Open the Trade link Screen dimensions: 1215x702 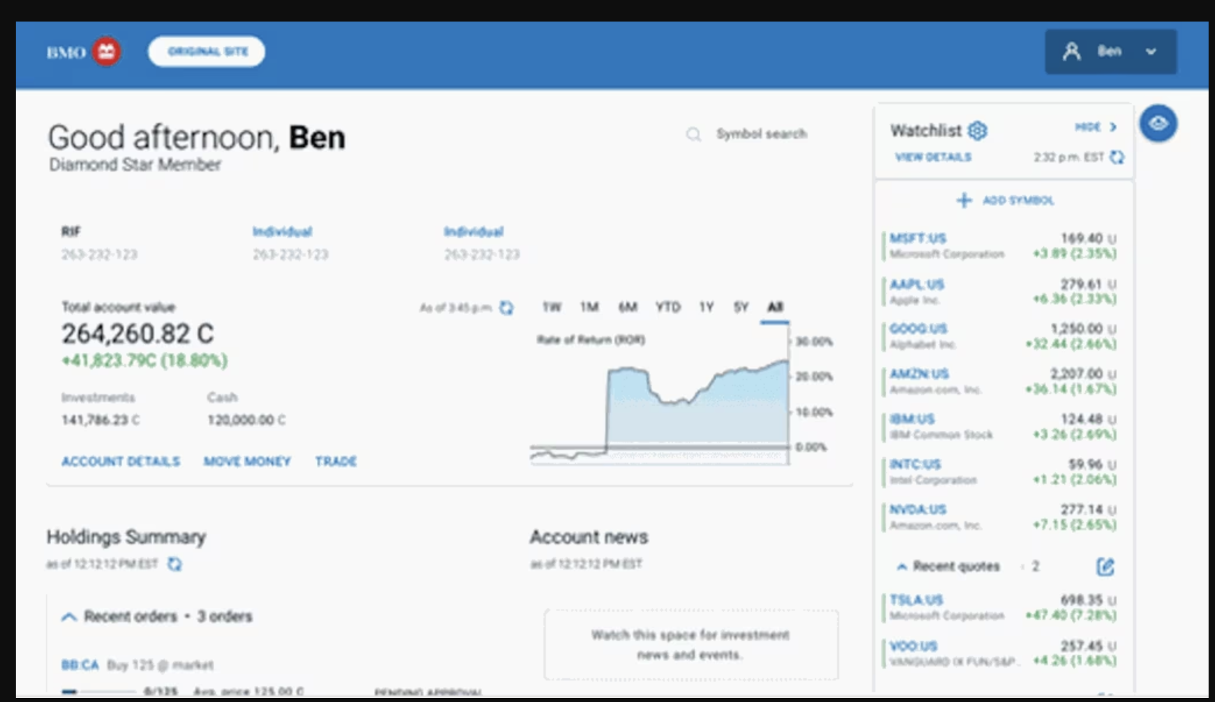click(x=335, y=461)
